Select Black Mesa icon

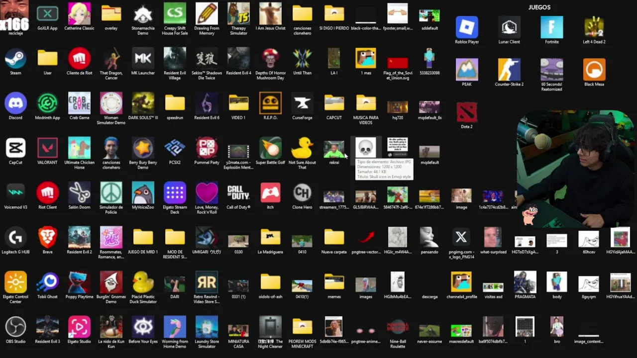click(594, 70)
